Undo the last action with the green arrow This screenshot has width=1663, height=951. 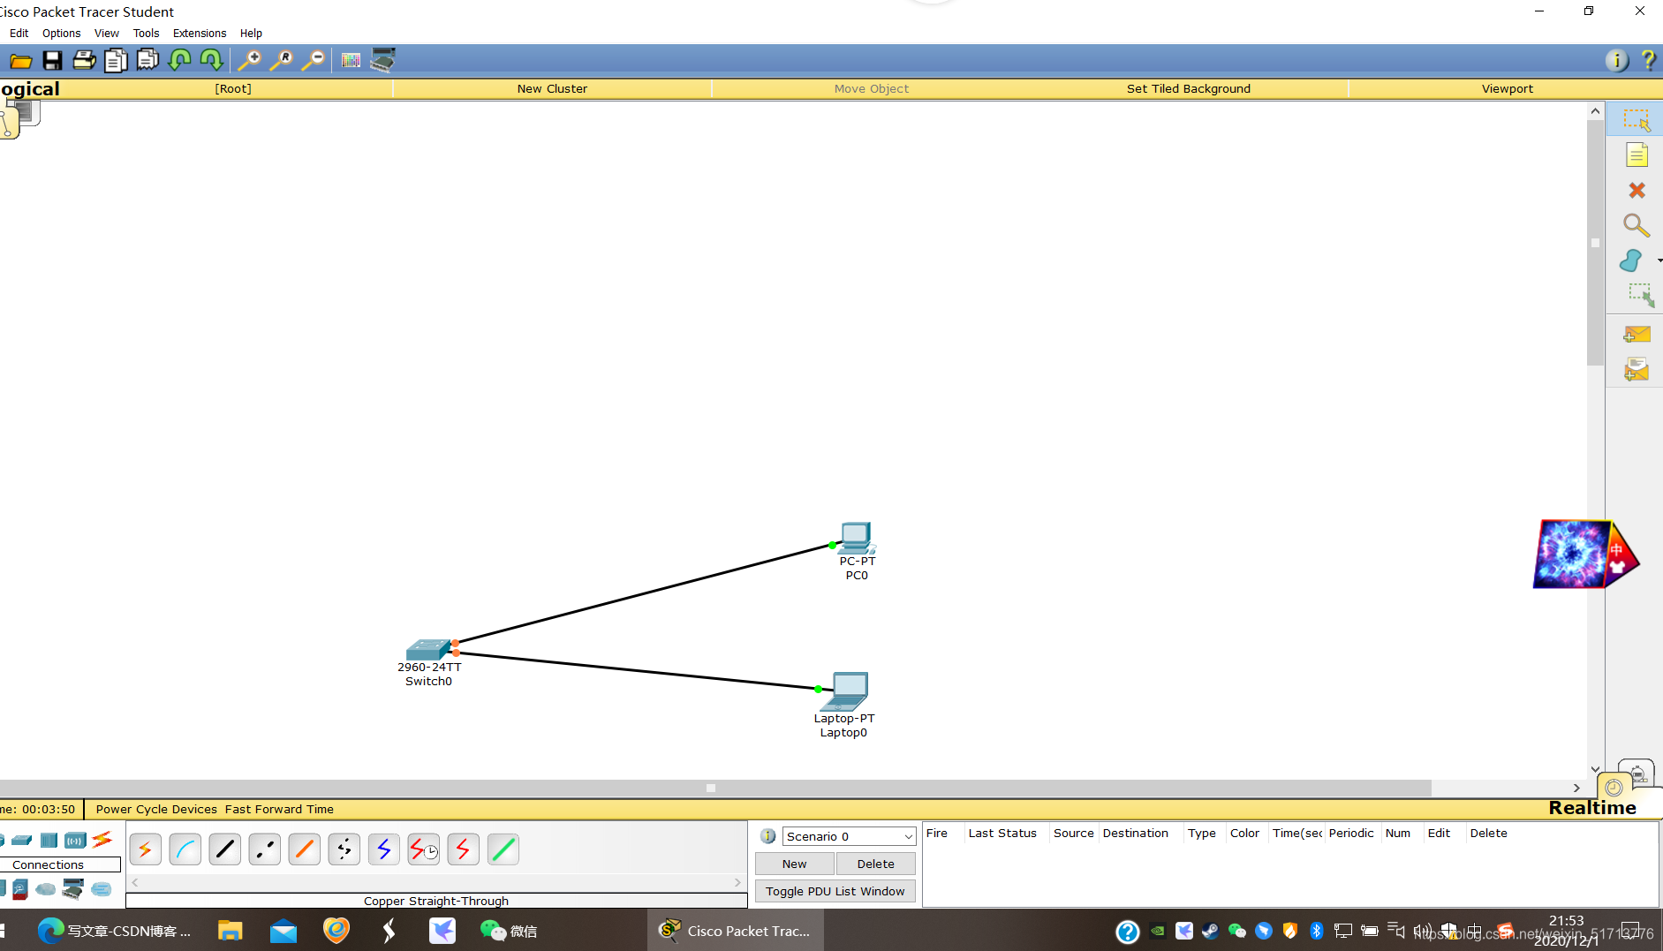(179, 61)
